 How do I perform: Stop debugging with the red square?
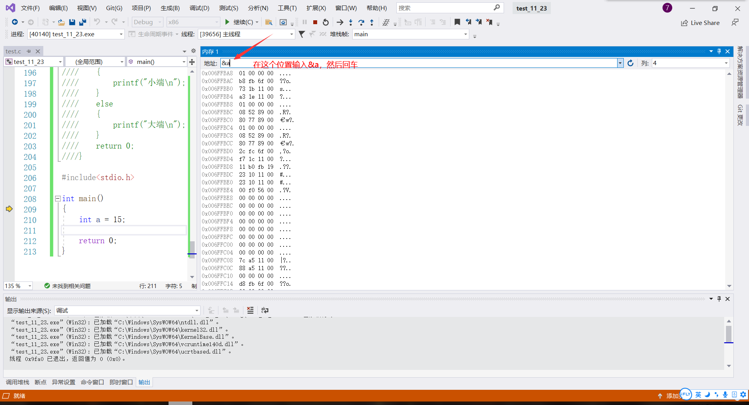point(315,22)
